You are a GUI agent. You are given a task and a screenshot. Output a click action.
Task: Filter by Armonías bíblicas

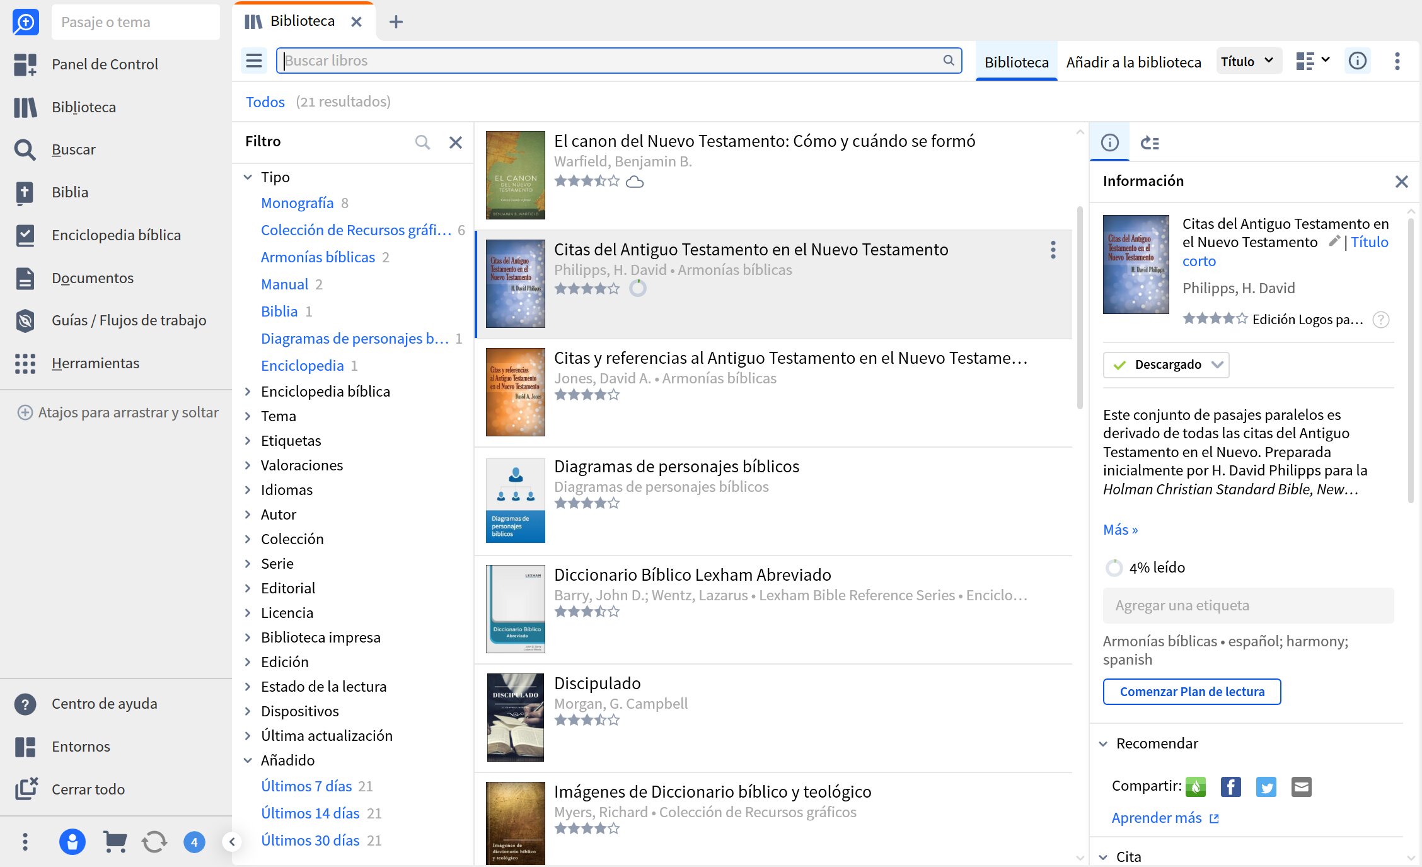(x=318, y=257)
